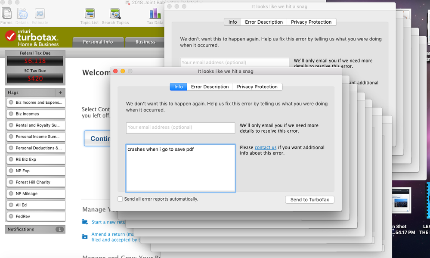
Task: Focus the email field in the back dialog
Action: click(235, 62)
